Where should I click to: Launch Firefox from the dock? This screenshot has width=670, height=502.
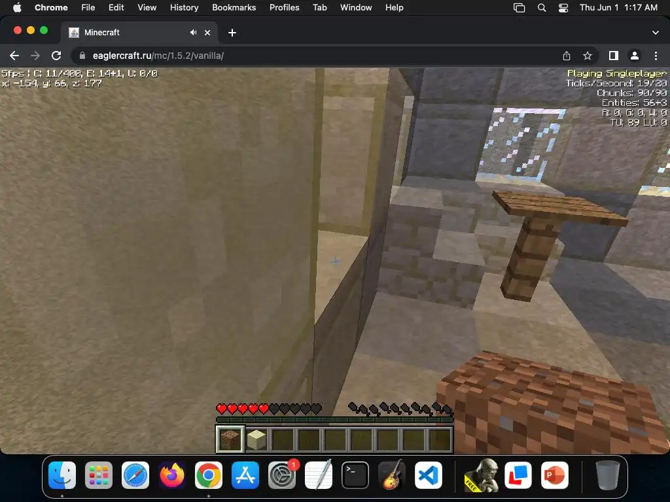(x=172, y=475)
